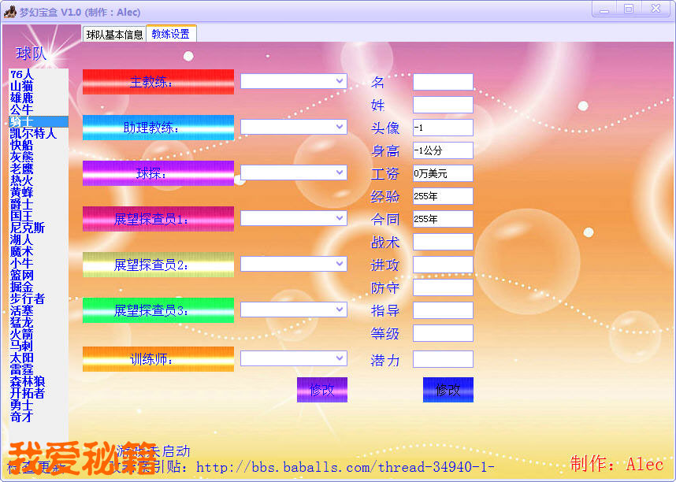Select 勇士 in the team list
The width and height of the screenshot is (676, 482).
tap(21, 405)
